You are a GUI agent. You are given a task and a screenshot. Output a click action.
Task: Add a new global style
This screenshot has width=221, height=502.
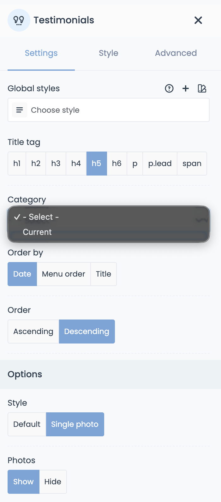point(186,88)
